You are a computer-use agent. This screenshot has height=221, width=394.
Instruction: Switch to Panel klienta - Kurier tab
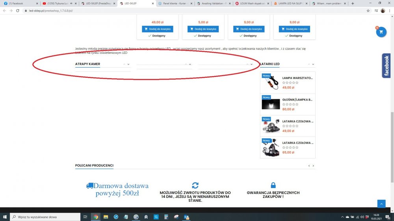pos(175,4)
